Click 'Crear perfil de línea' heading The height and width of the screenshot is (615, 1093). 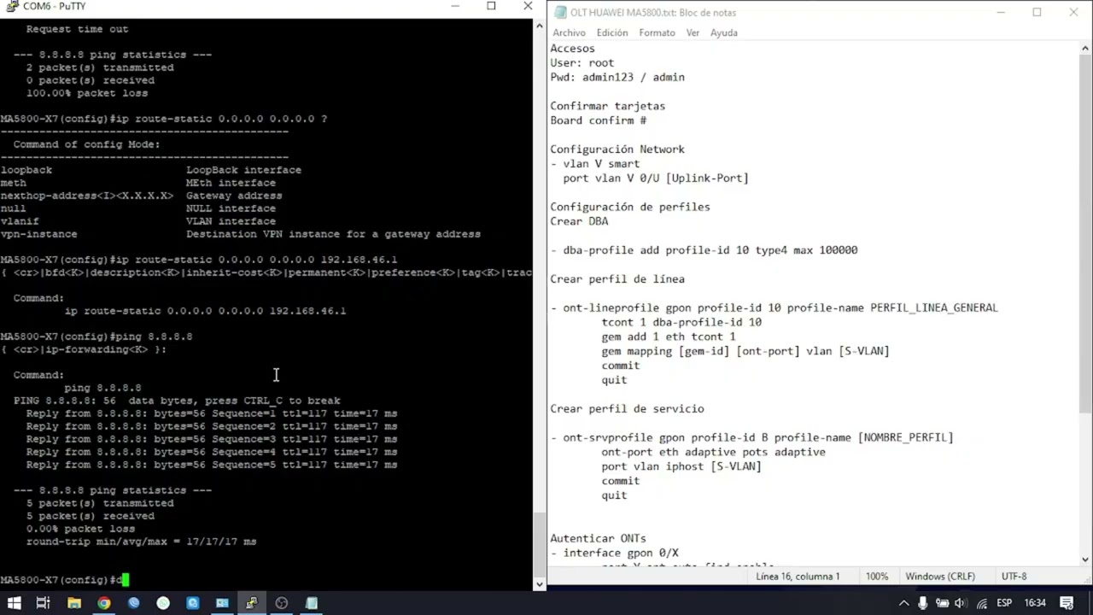617,279
